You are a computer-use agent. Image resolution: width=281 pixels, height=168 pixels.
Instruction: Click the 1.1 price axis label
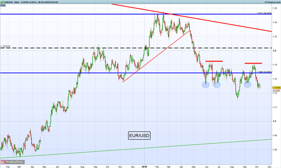pyautogui.click(x=274, y=121)
